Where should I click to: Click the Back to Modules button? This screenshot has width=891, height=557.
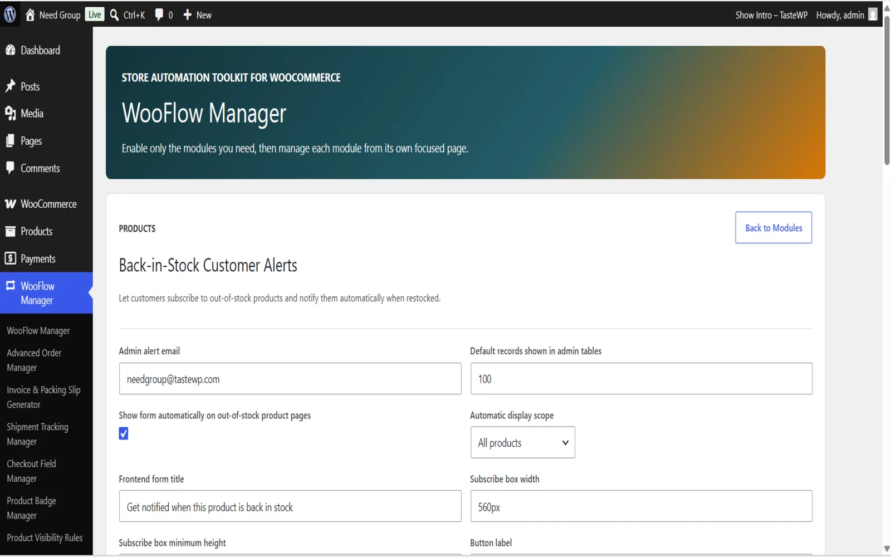click(x=773, y=228)
